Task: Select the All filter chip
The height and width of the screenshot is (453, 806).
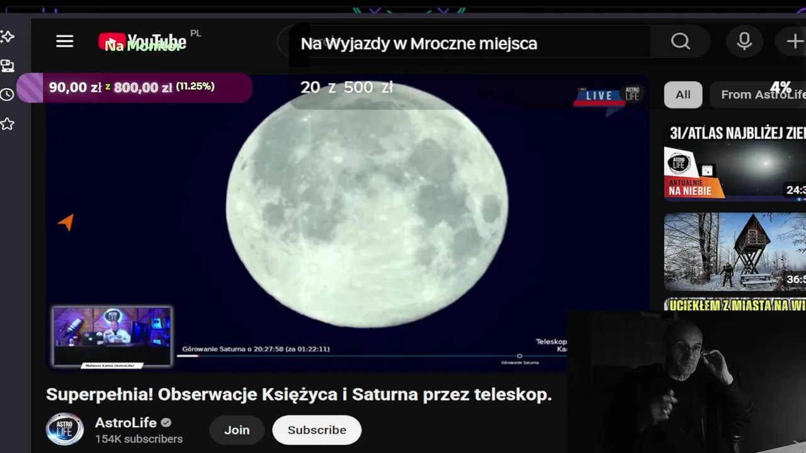Action: (683, 94)
